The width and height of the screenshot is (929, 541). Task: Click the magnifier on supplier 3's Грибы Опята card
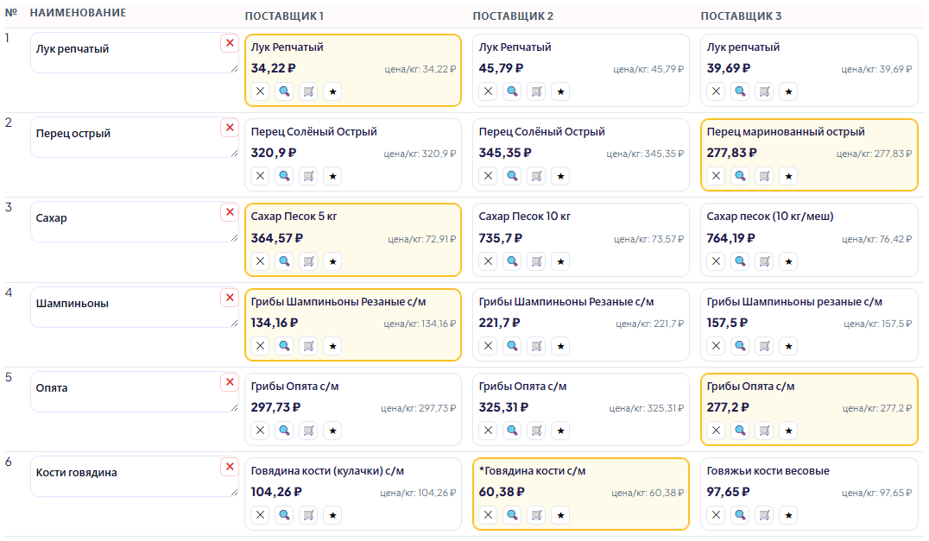click(x=740, y=431)
